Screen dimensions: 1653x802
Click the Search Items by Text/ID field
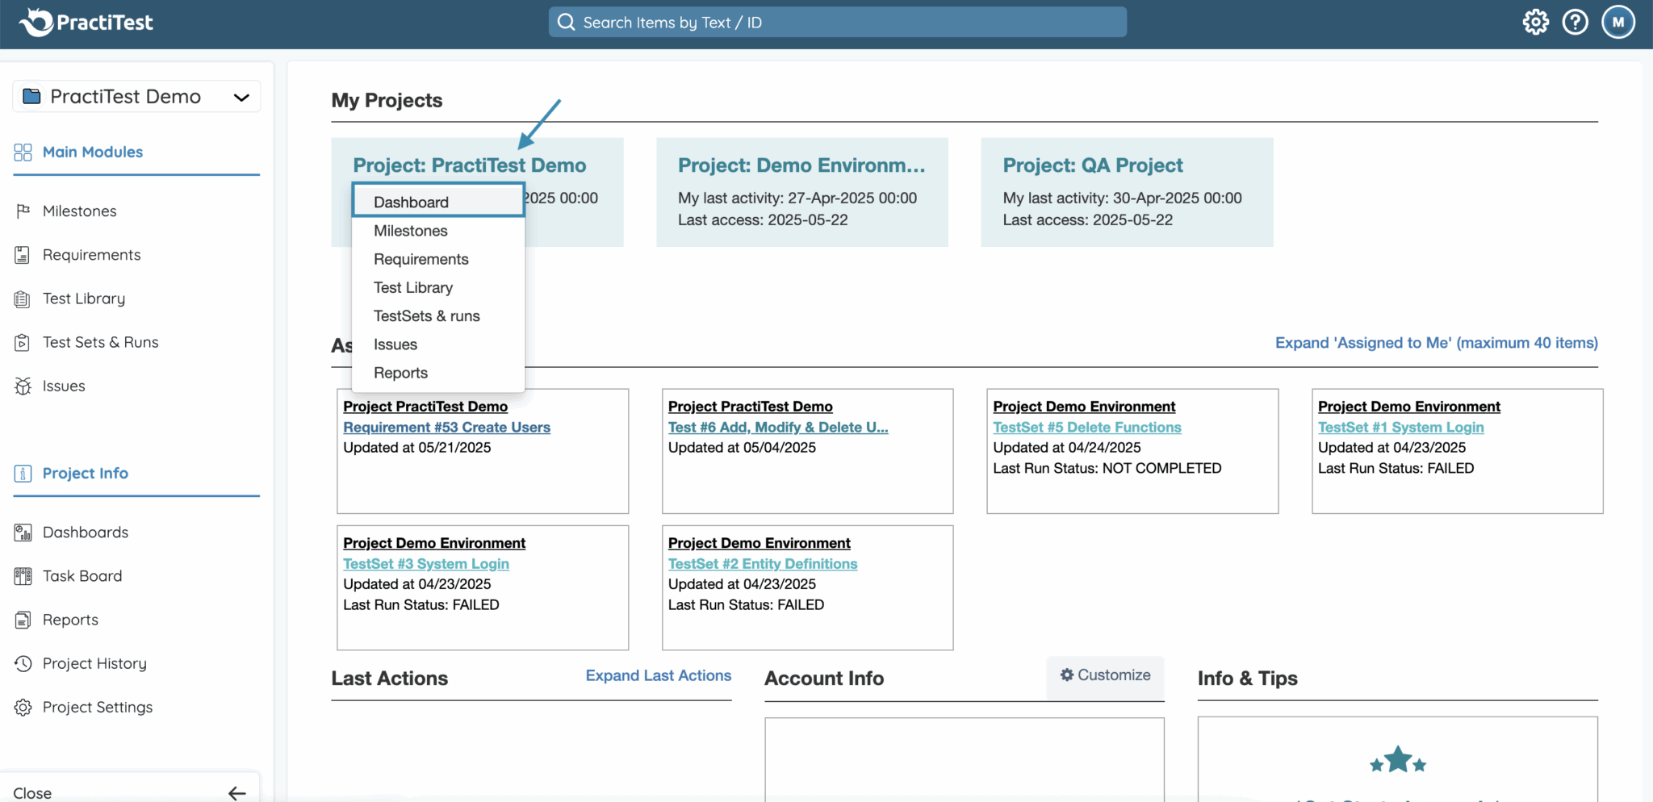point(838,23)
